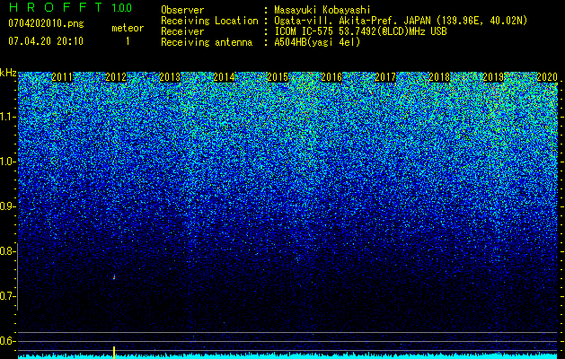Click the 2018 time marker
The width and height of the screenshot is (565, 359).
439,77
